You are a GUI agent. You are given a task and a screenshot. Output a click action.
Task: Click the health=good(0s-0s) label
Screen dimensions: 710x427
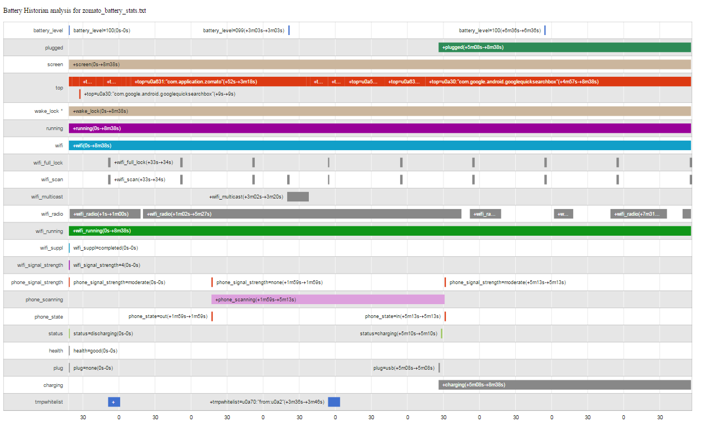click(x=95, y=351)
